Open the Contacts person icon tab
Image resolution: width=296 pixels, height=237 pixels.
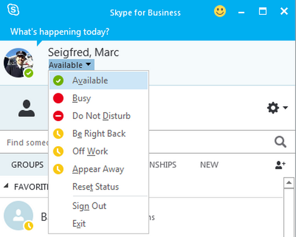click(27, 108)
